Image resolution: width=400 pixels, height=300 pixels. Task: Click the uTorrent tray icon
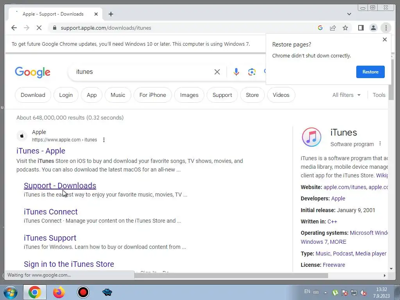335,293
